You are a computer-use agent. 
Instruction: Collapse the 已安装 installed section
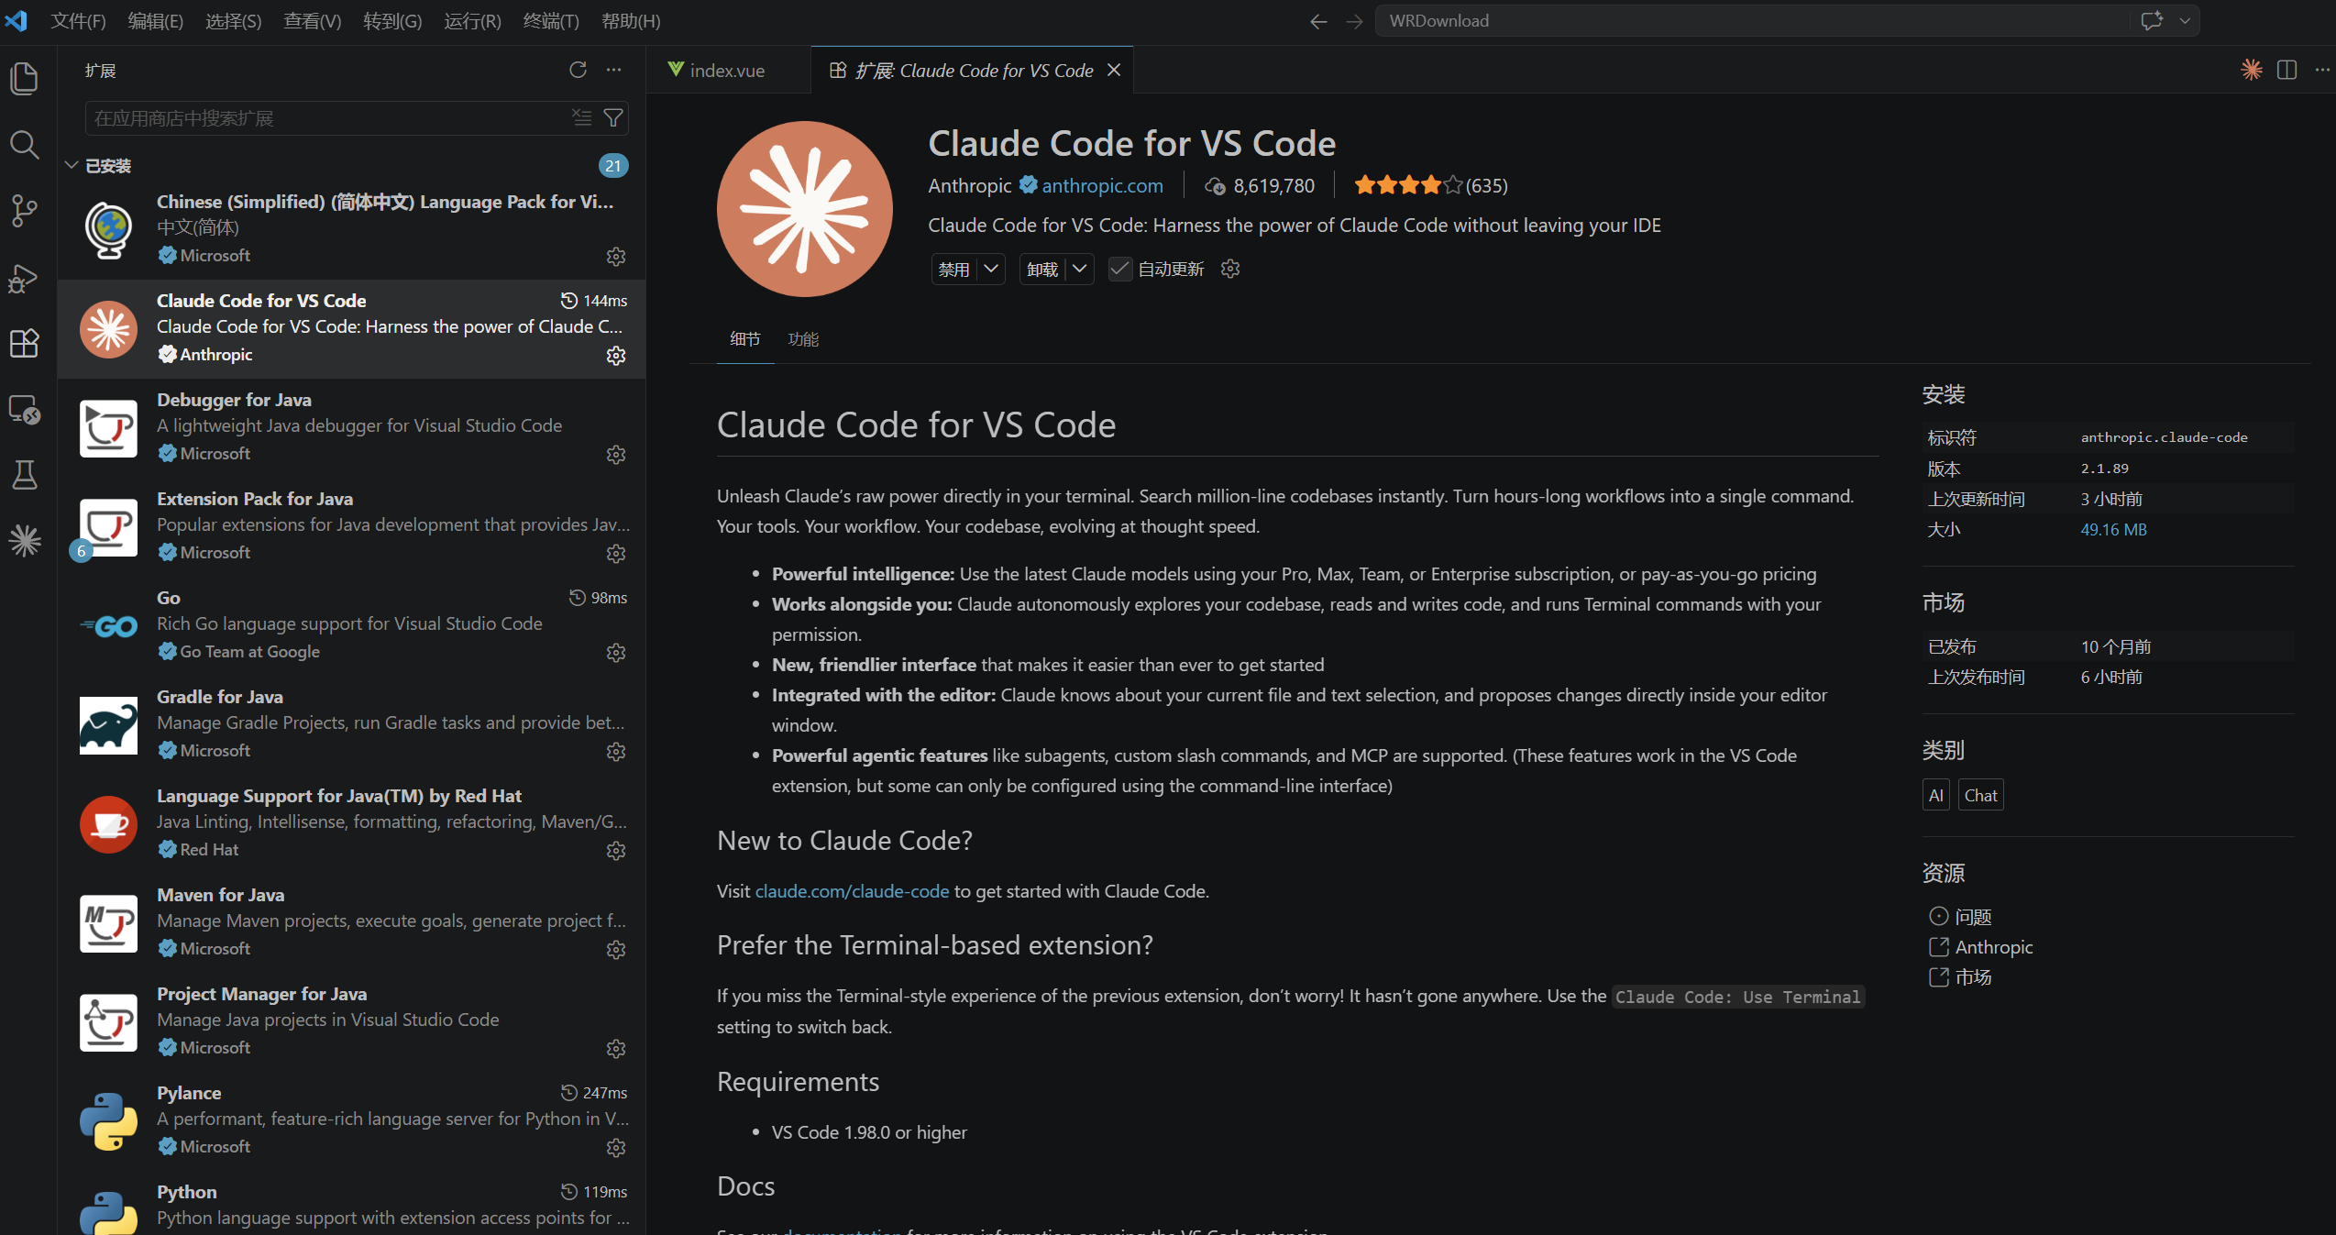pos(72,165)
